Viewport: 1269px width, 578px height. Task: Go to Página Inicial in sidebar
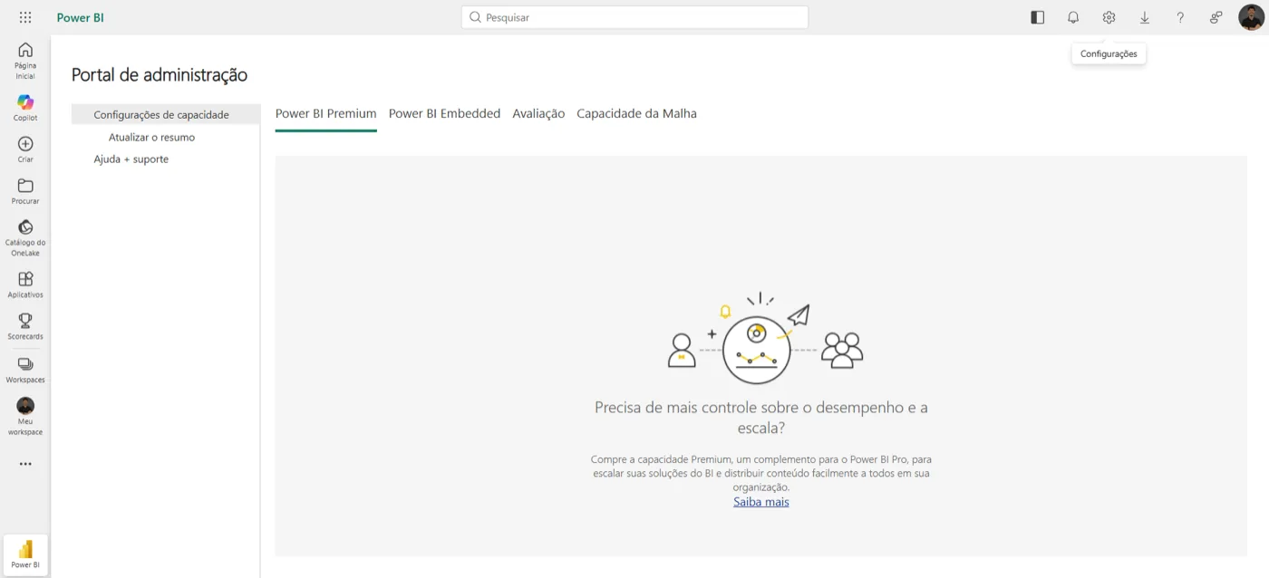point(25,61)
